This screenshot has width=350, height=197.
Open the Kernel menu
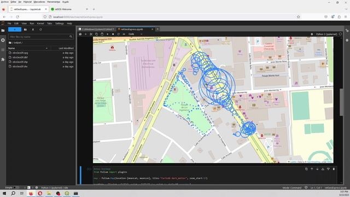40,24
